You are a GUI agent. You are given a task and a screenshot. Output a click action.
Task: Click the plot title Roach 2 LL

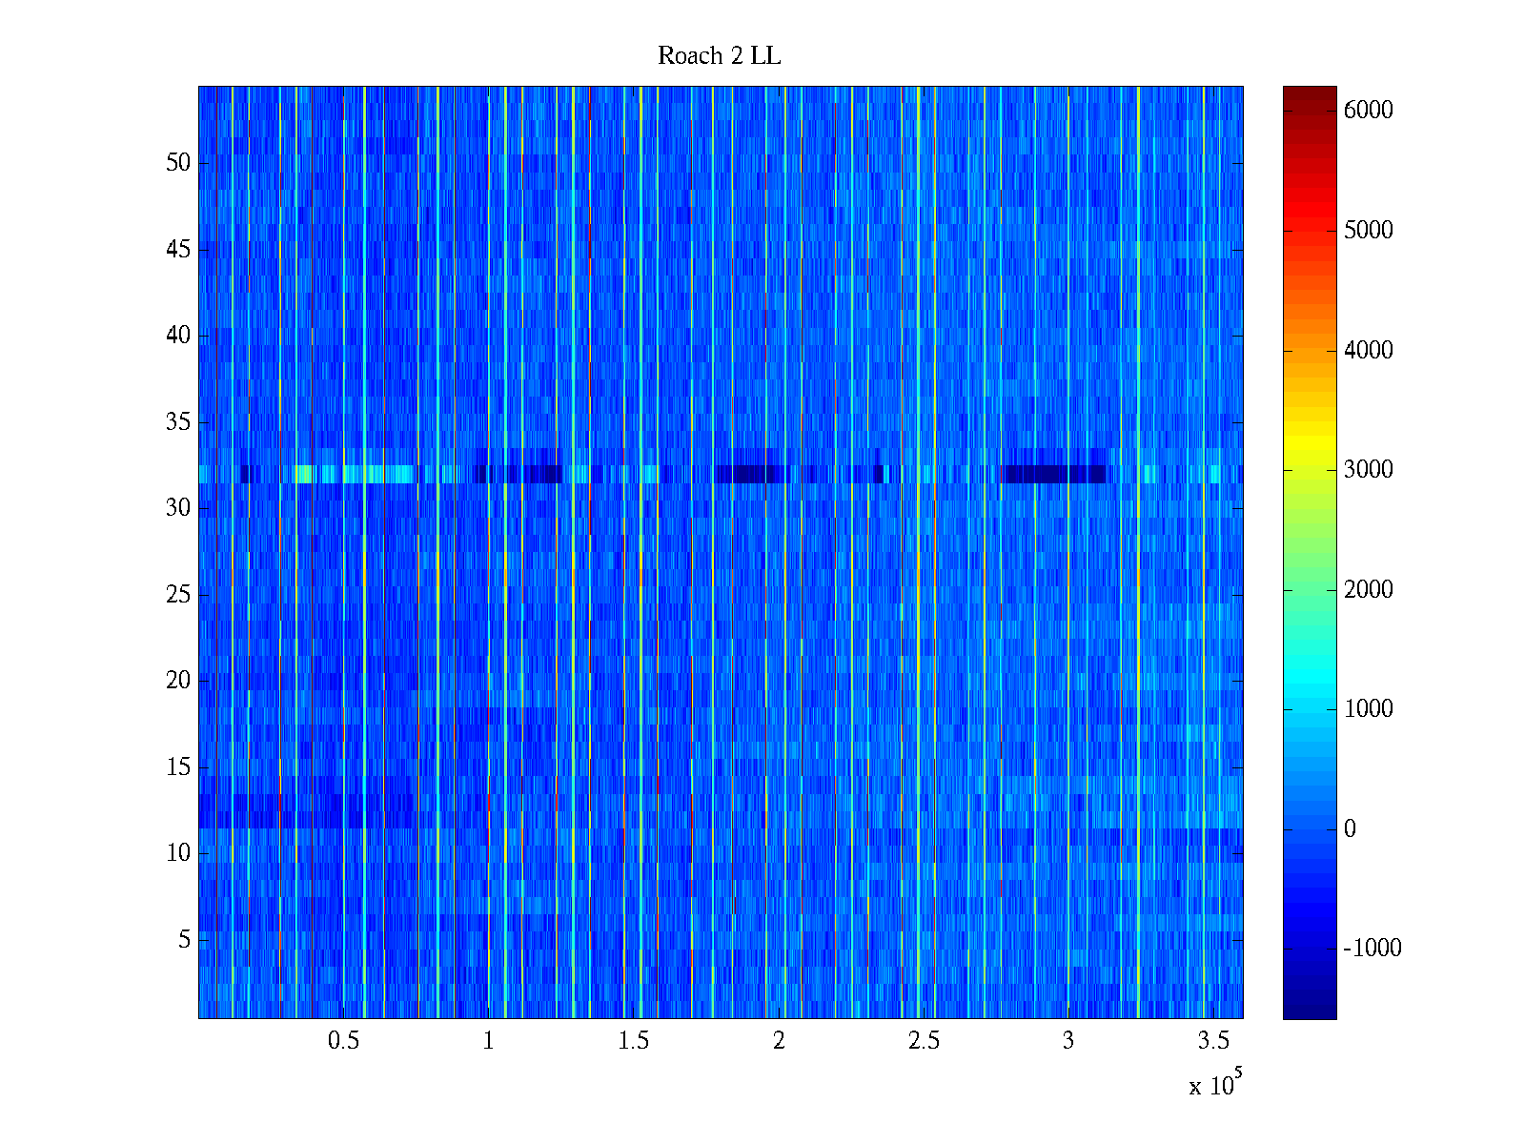coord(719,56)
